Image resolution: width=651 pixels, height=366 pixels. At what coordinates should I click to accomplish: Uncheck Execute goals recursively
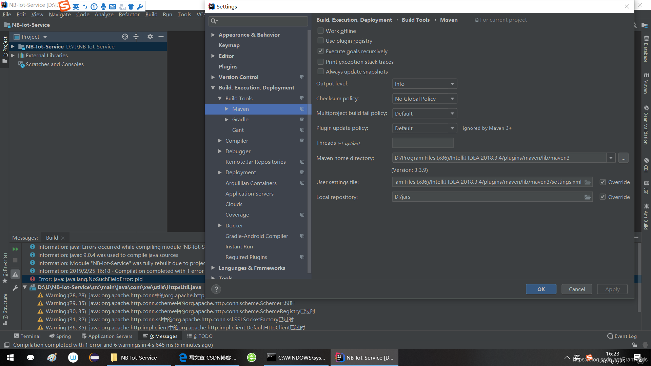[320, 51]
